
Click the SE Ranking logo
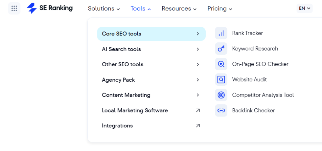pos(50,8)
